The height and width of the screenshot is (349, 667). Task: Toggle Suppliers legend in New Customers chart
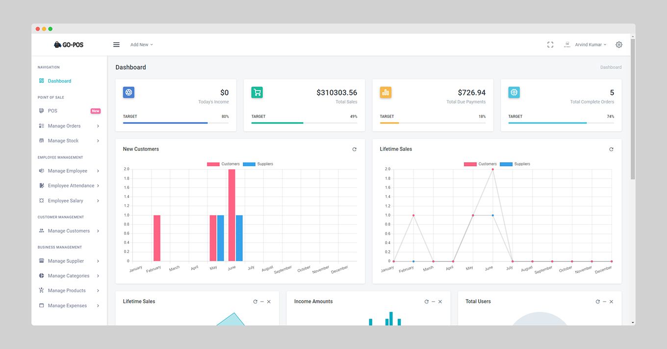258,164
